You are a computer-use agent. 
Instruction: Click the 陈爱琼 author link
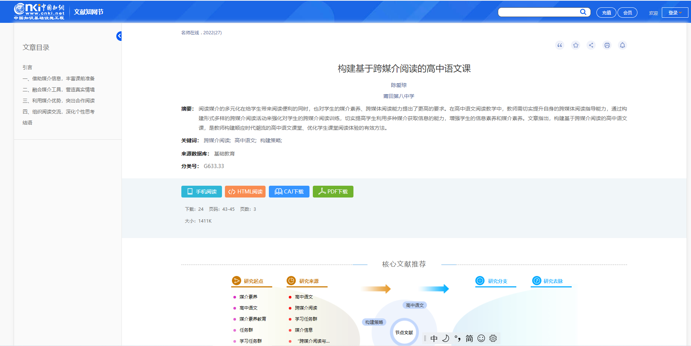(x=398, y=85)
